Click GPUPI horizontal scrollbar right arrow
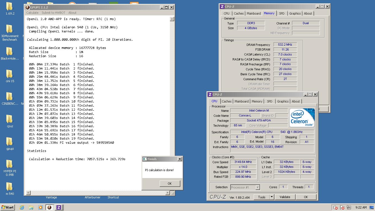The image size is (375, 211). click(167, 193)
